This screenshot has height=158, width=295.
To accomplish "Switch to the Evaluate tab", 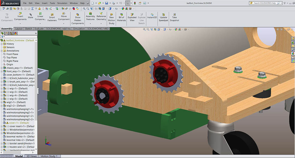I will pos(39,29).
